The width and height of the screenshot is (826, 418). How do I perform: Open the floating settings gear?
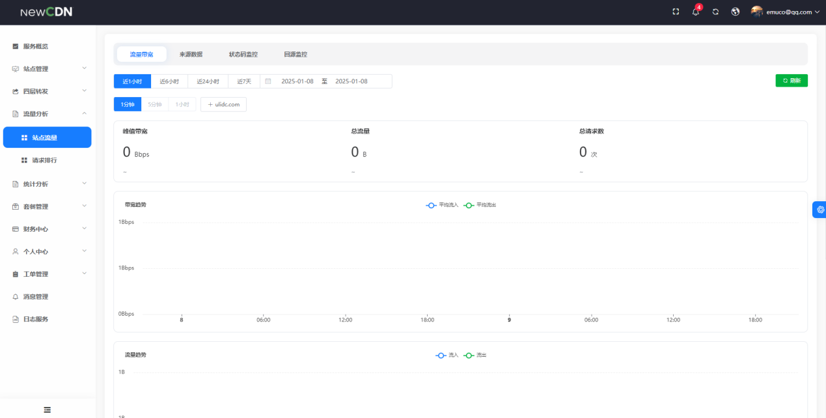[820, 210]
